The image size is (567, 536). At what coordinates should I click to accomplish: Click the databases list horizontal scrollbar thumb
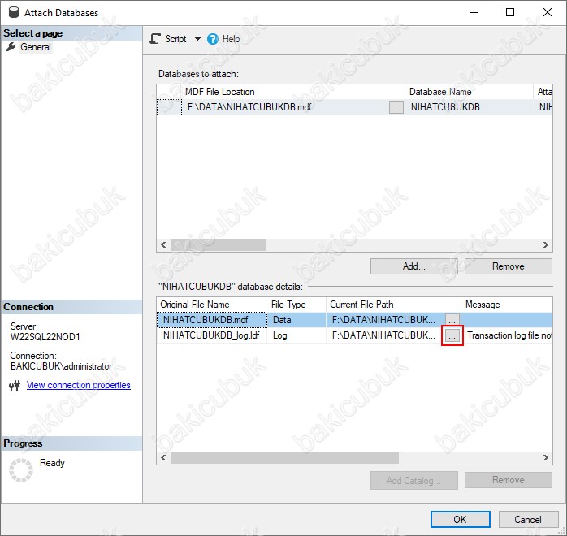[219, 244]
